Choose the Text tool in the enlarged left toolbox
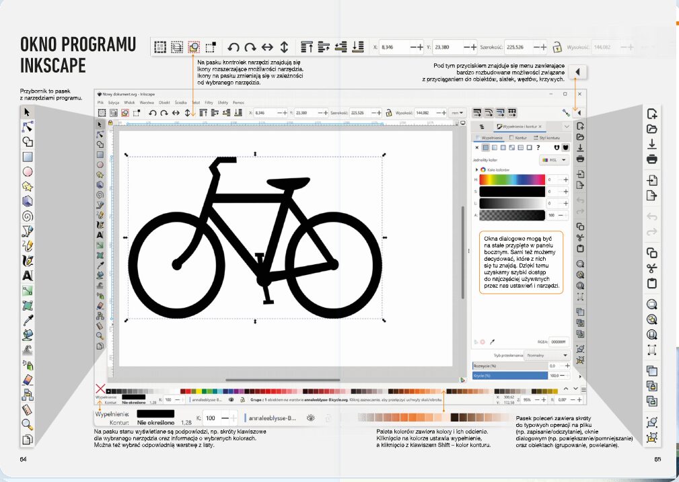This screenshot has height=482, width=679. [x=28, y=276]
